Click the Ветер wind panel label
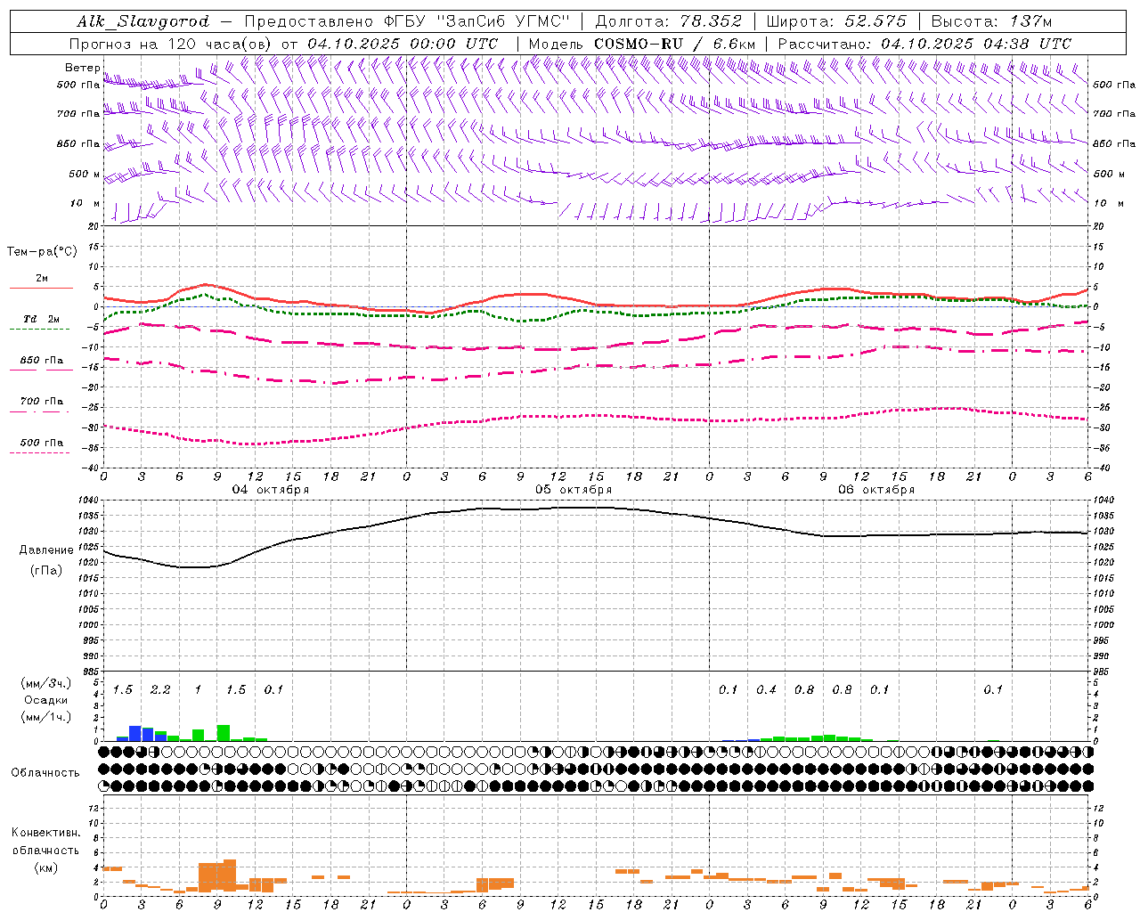 [x=83, y=68]
